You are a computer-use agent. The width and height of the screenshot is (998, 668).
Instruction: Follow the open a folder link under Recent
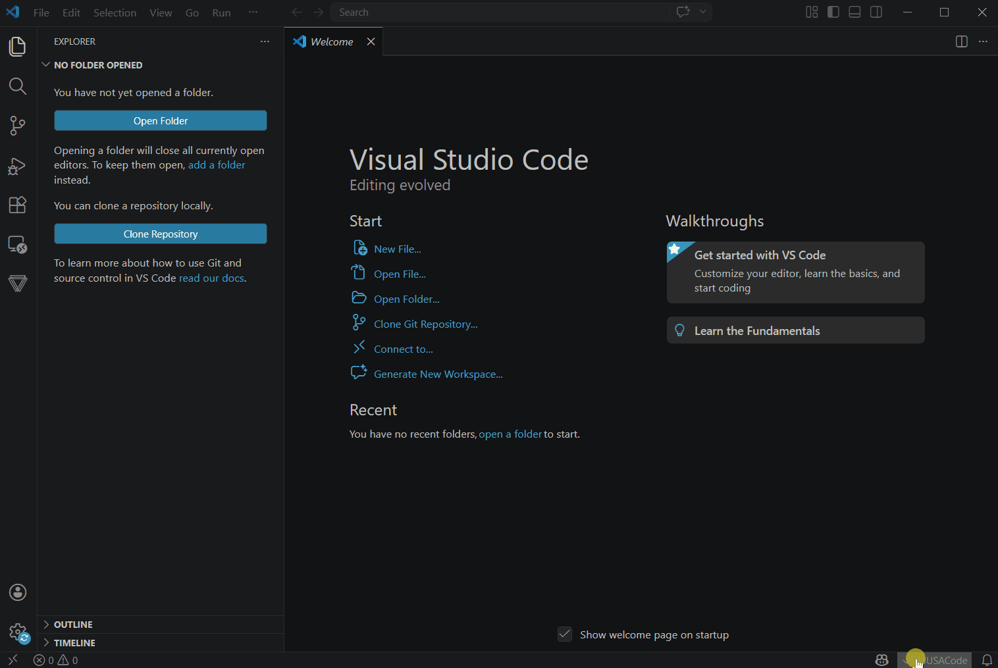[x=510, y=434]
